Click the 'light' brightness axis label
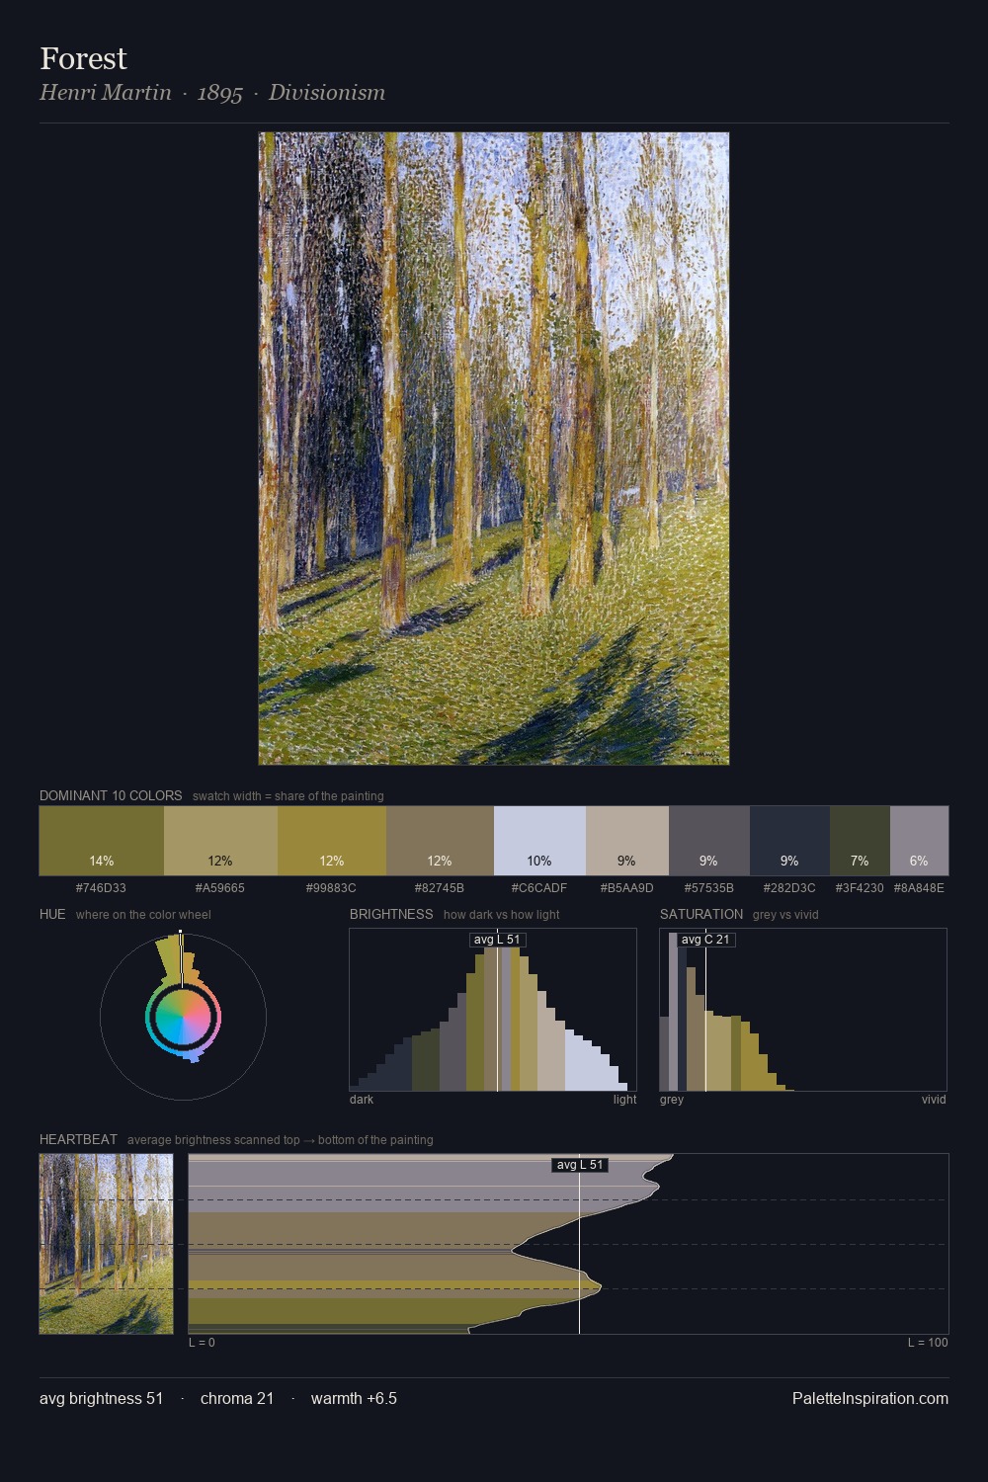The image size is (988, 1482). coord(624,1100)
